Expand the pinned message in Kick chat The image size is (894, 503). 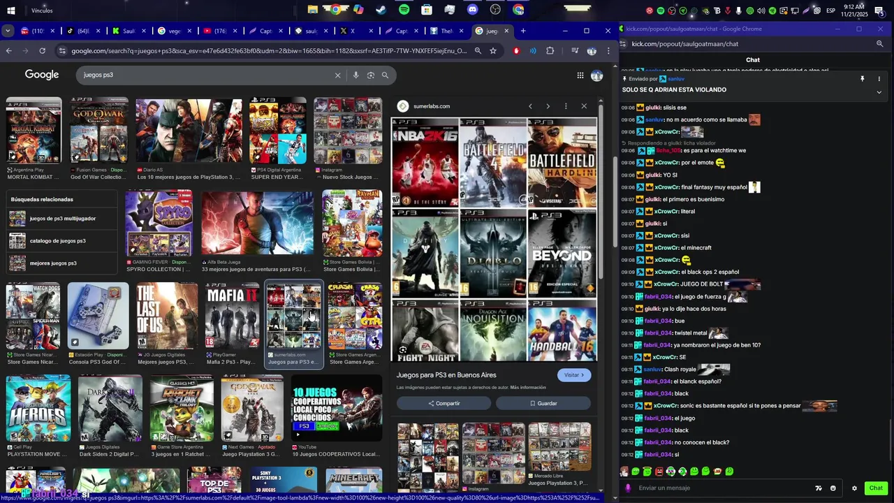pyautogui.click(x=879, y=92)
